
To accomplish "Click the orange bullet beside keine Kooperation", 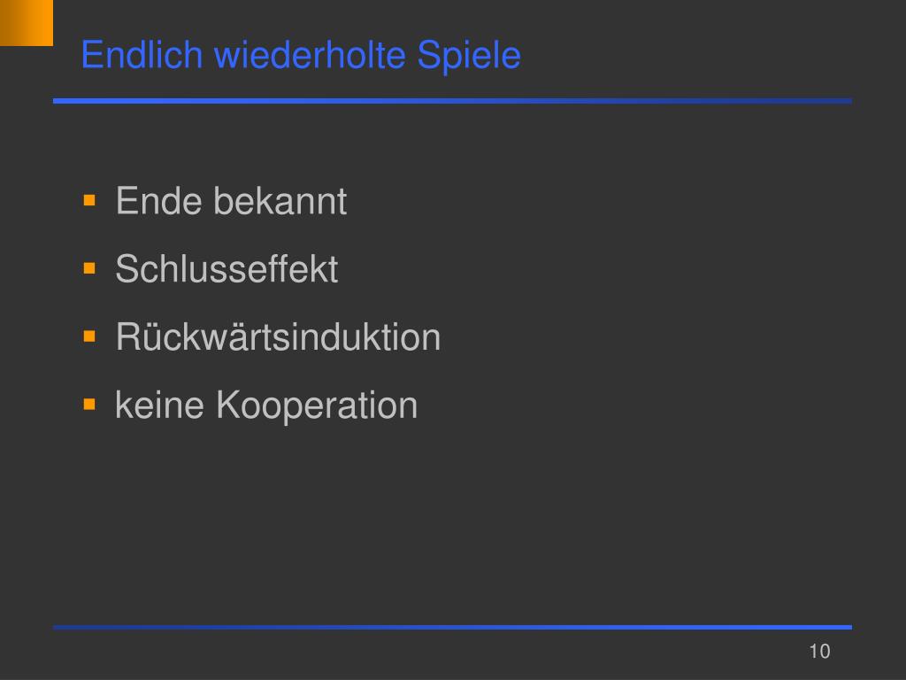I will click(x=89, y=404).
